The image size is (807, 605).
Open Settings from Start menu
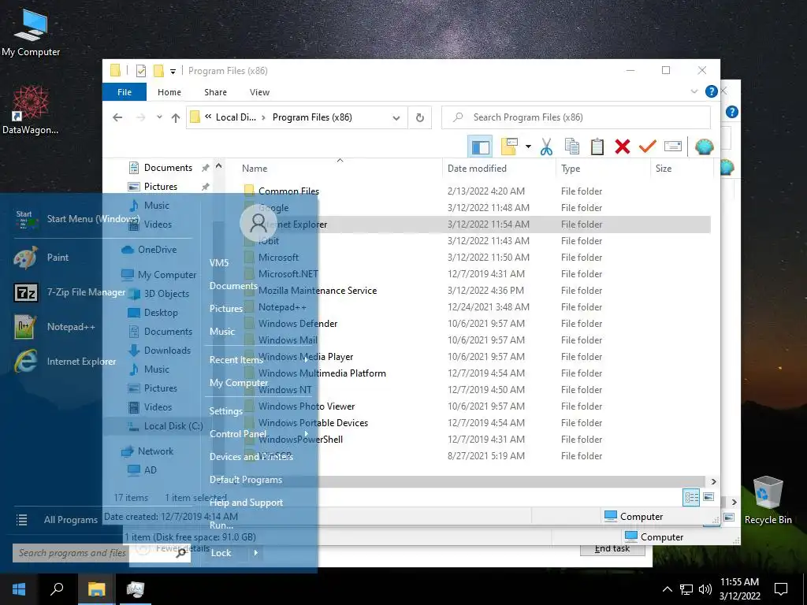(226, 411)
